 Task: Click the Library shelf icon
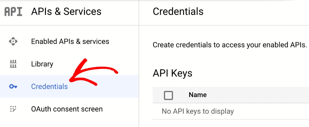click(13, 64)
